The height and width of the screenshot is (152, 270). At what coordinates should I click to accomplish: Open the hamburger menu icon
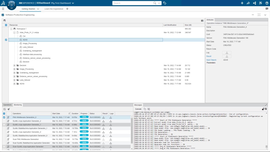(x=3, y=9)
